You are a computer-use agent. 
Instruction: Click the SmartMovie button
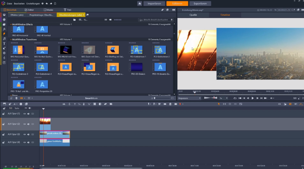[x=91, y=98]
